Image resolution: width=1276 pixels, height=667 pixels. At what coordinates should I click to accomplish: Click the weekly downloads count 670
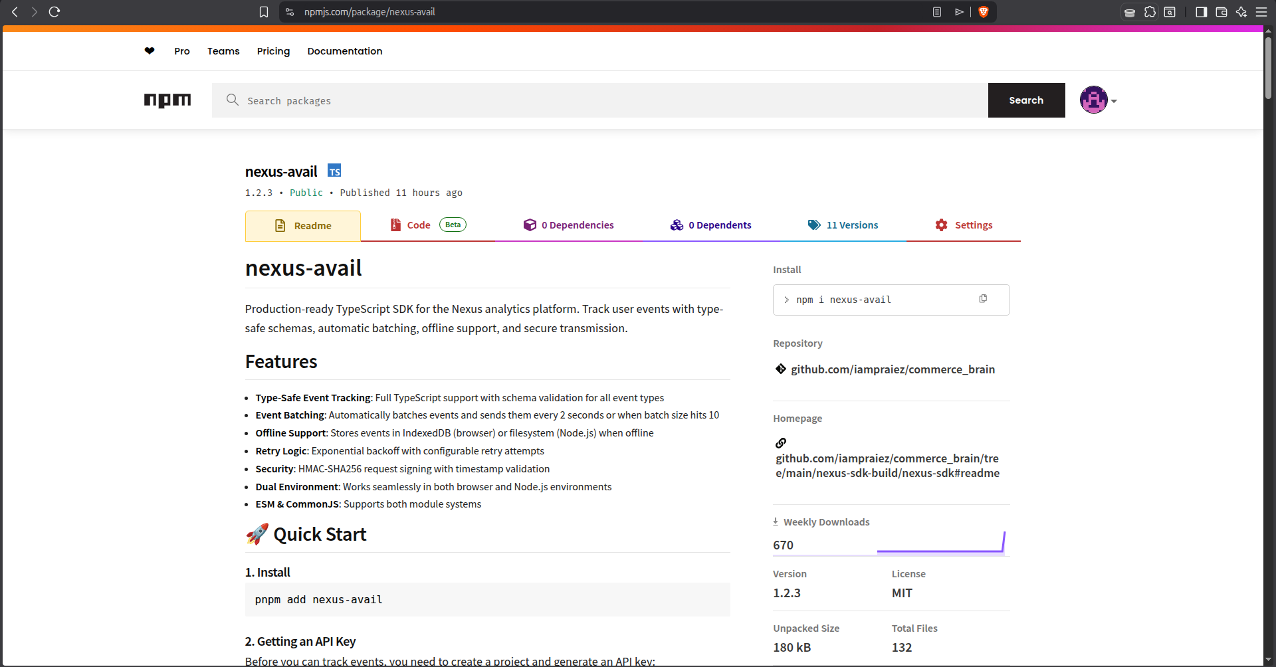(x=783, y=545)
